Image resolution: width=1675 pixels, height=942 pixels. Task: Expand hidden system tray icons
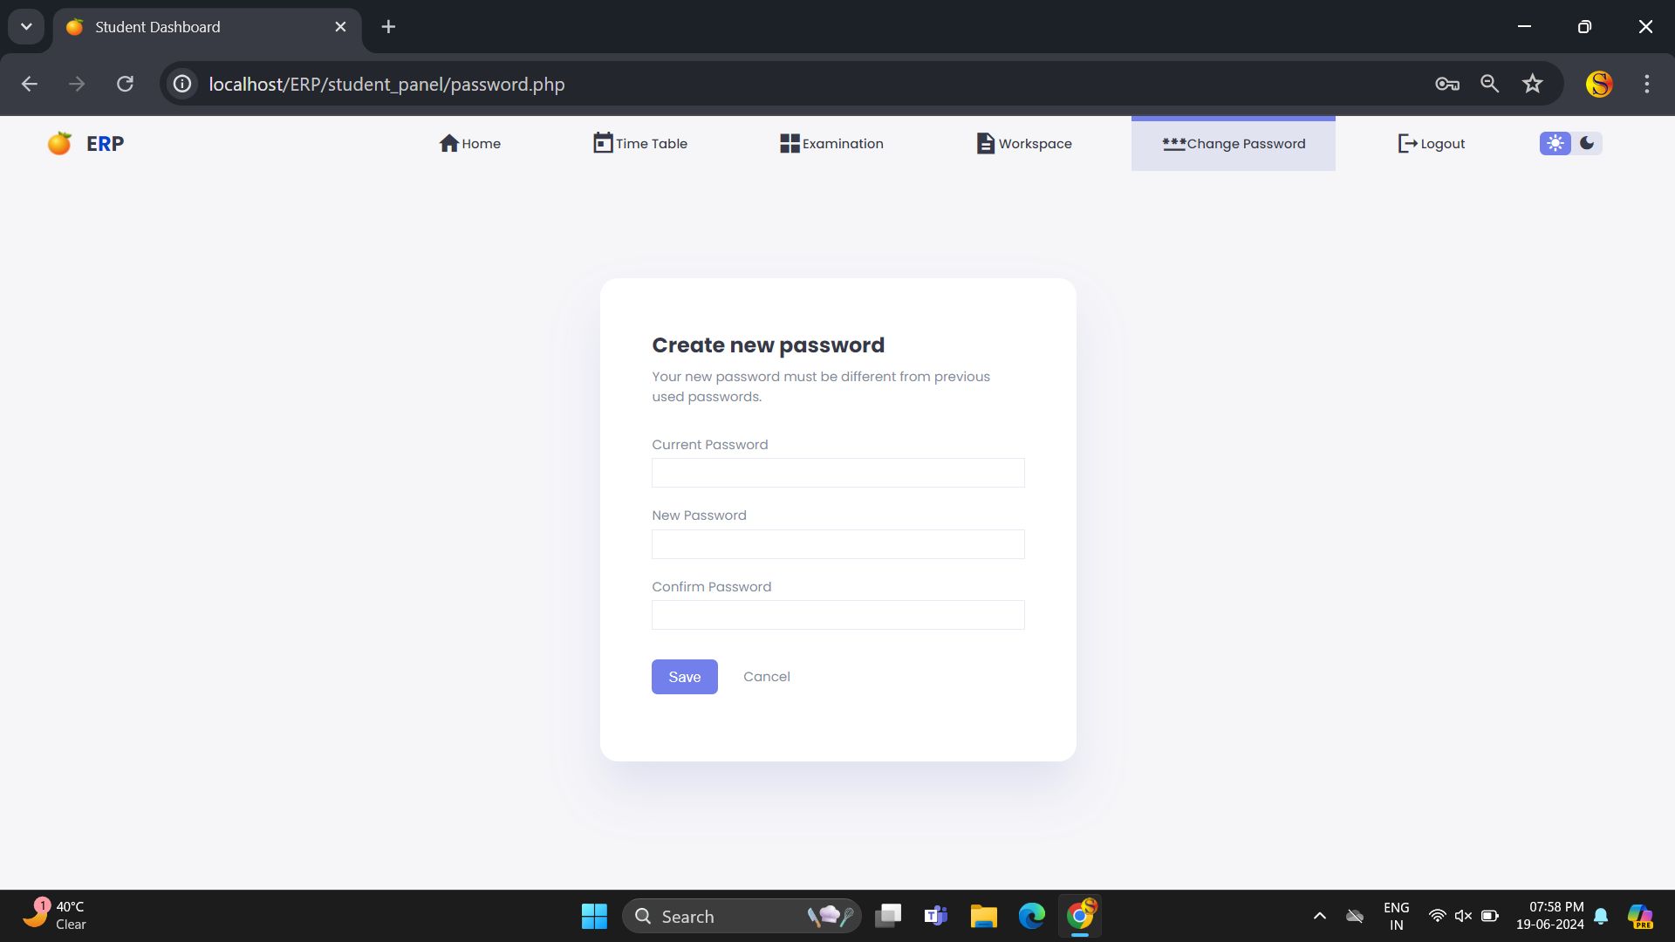1319,916
